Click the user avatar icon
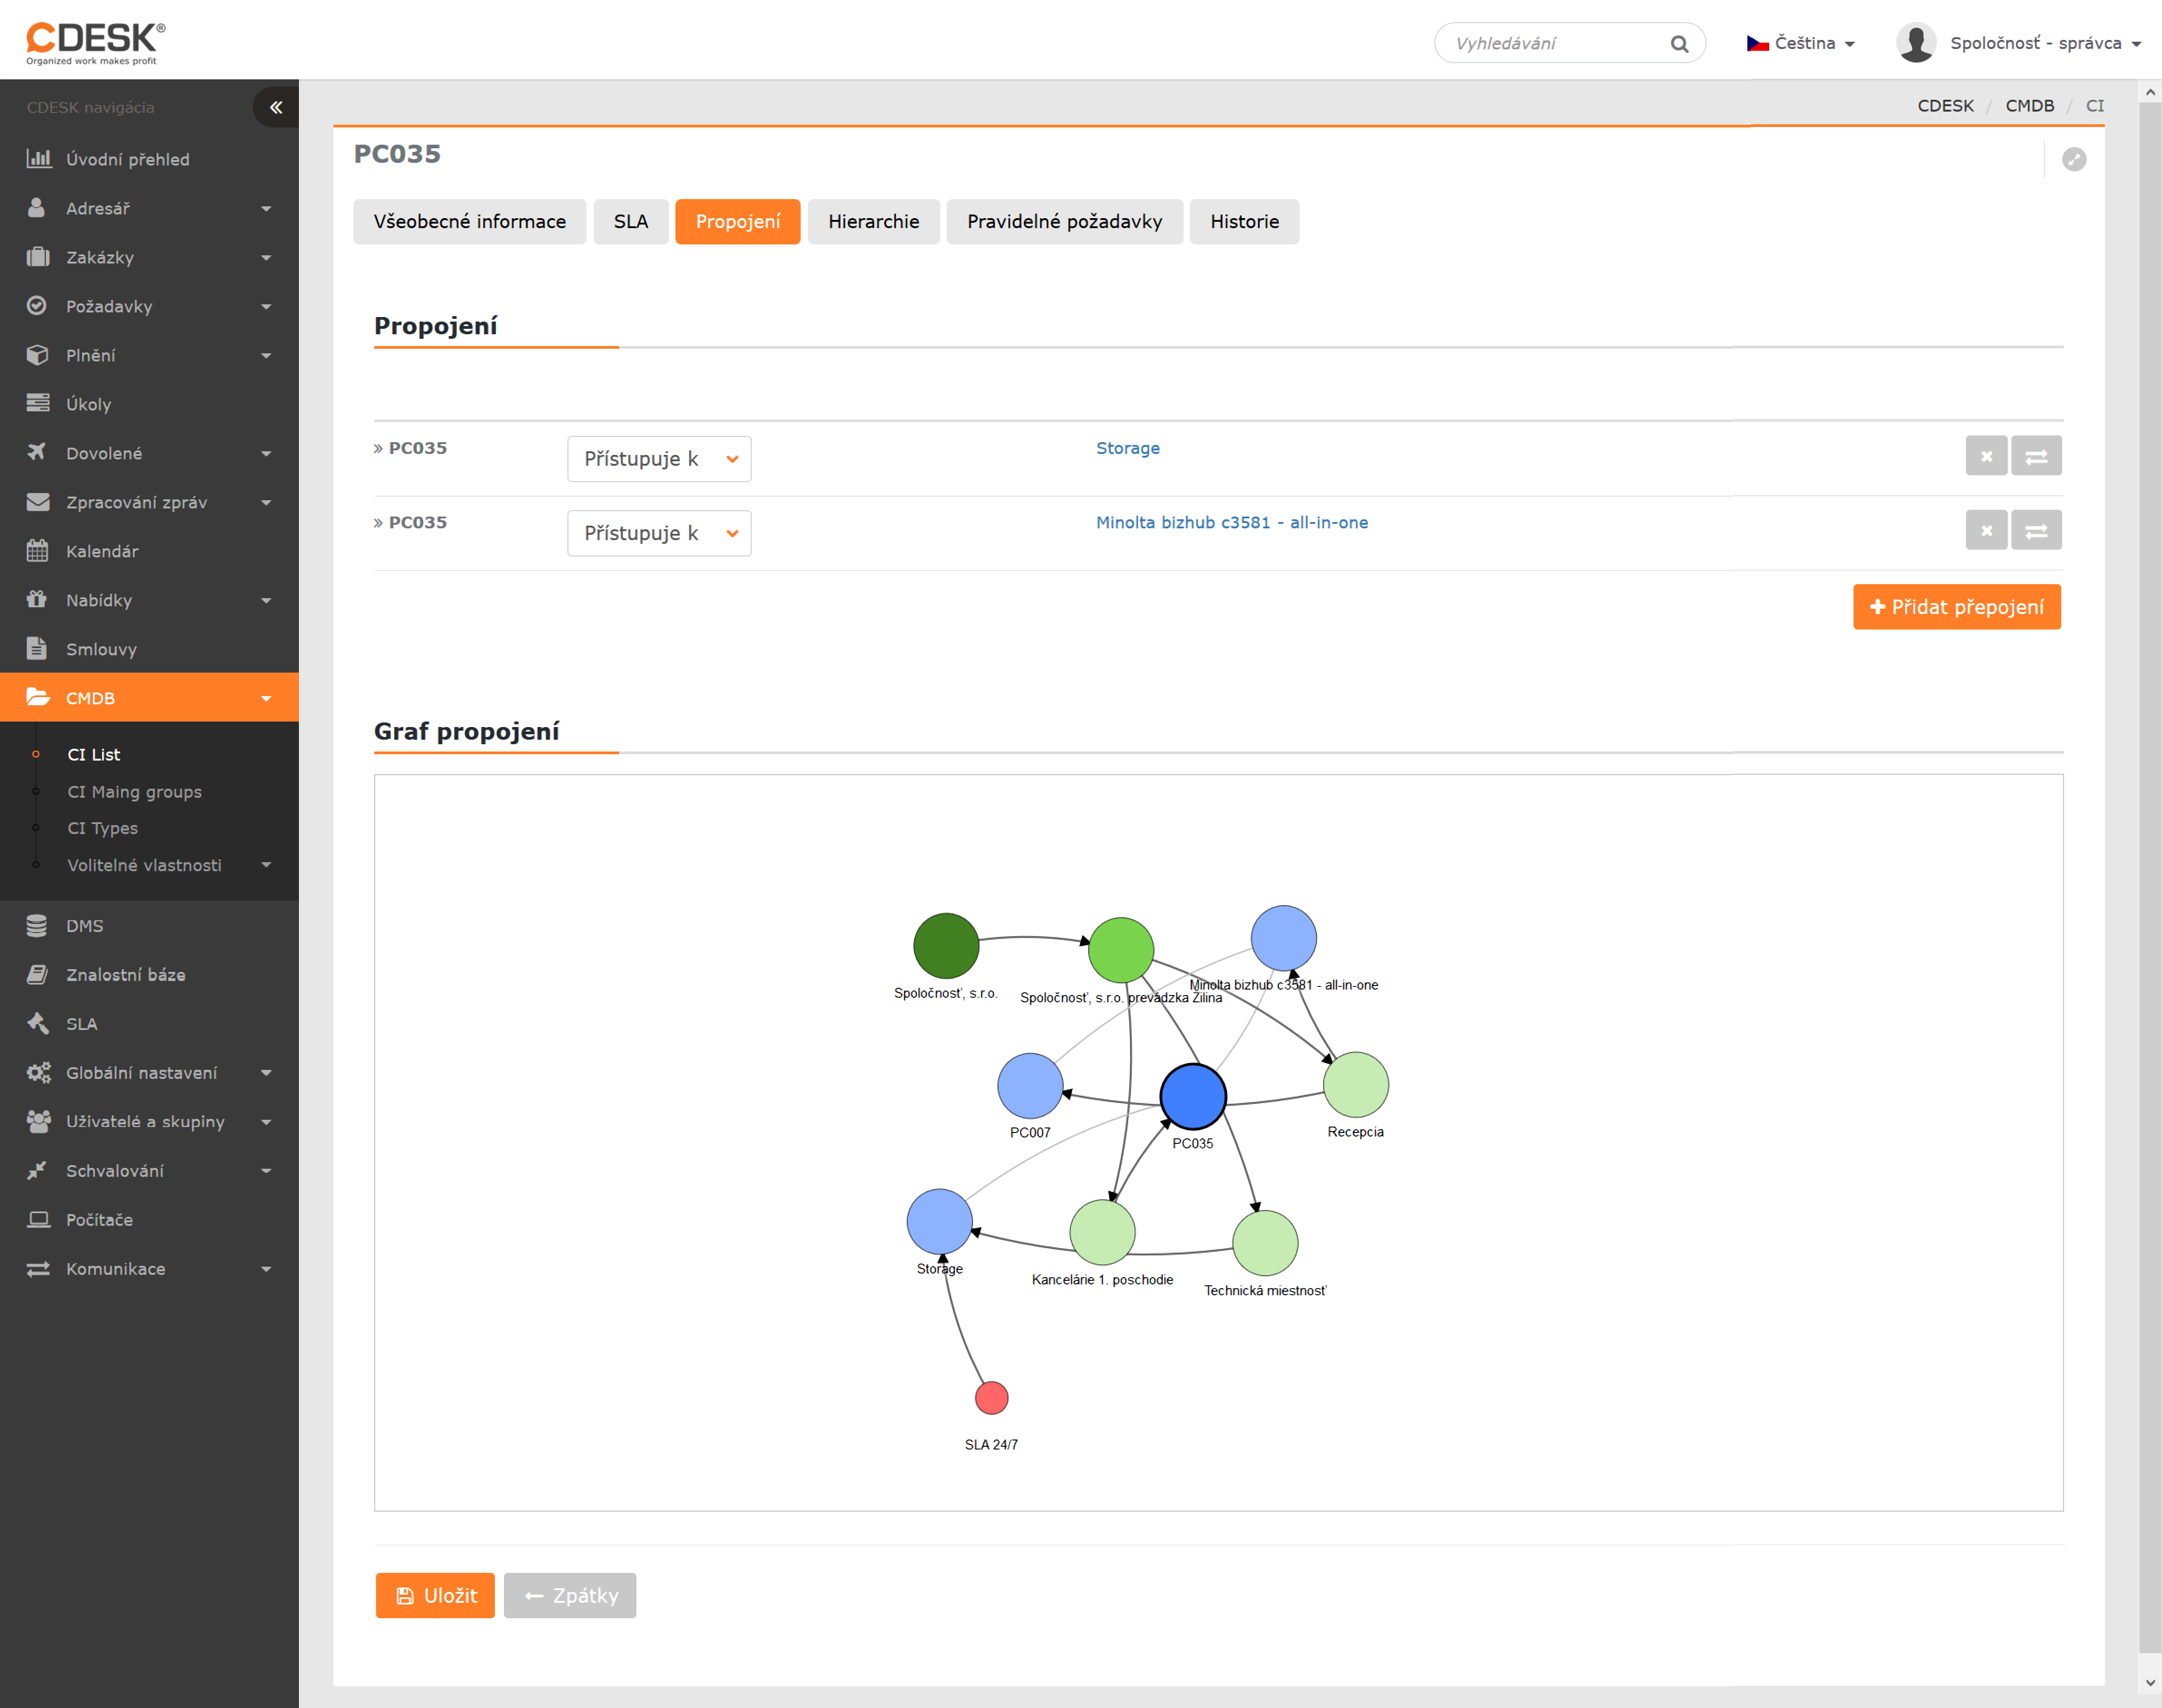 pyautogui.click(x=1916, y=43)
